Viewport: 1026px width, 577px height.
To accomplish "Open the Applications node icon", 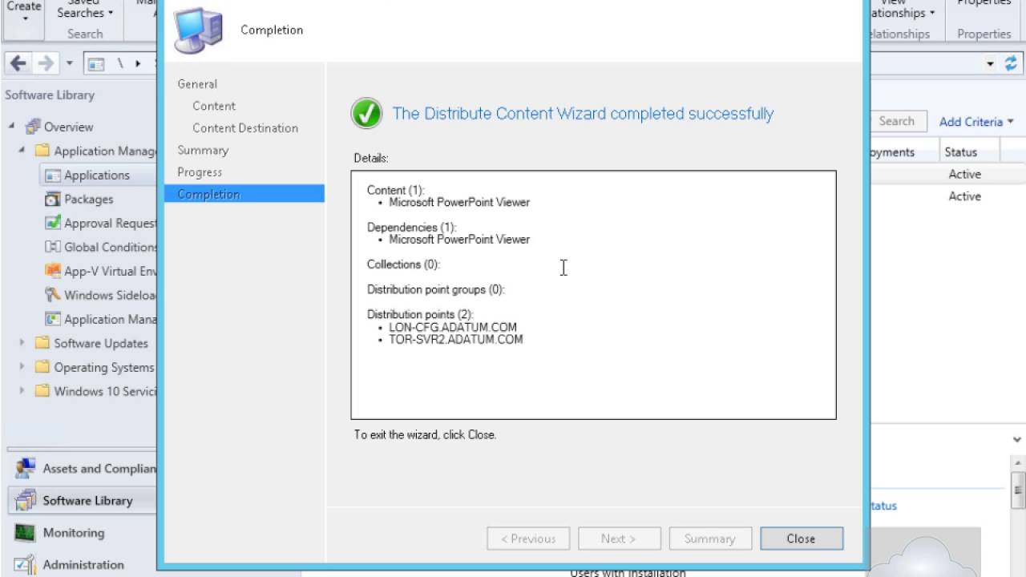I will click(52, 176).
